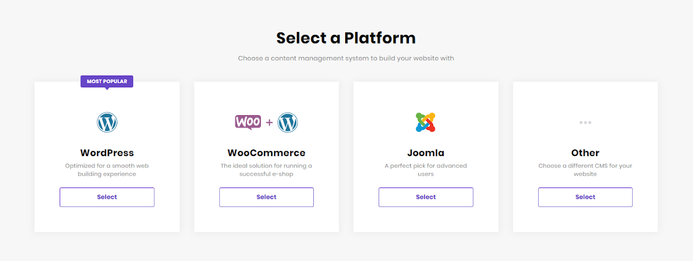Click the WordPress logo beside the Woo logo
This screenshot has height=261, width=693.
(288, 122)
